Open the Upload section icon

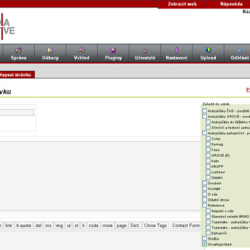point(208,50)
